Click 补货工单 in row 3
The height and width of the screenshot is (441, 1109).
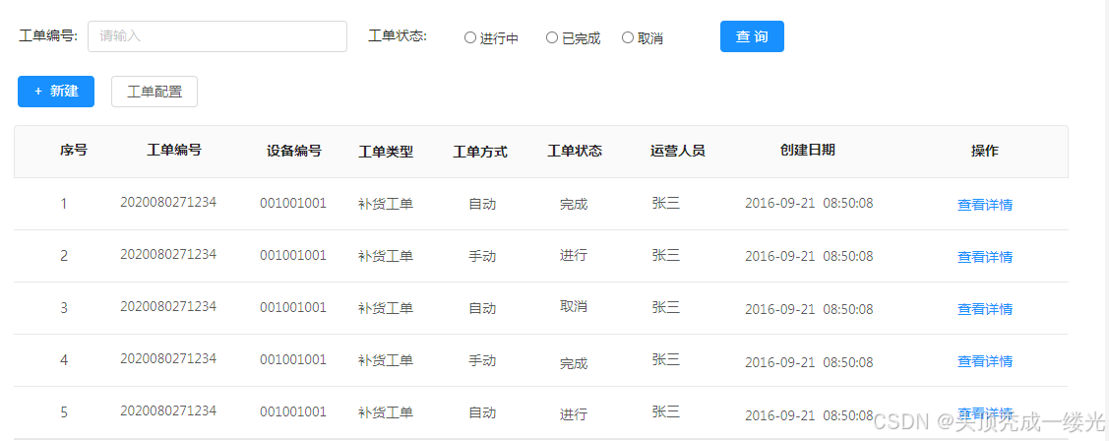tap(386, 309)
